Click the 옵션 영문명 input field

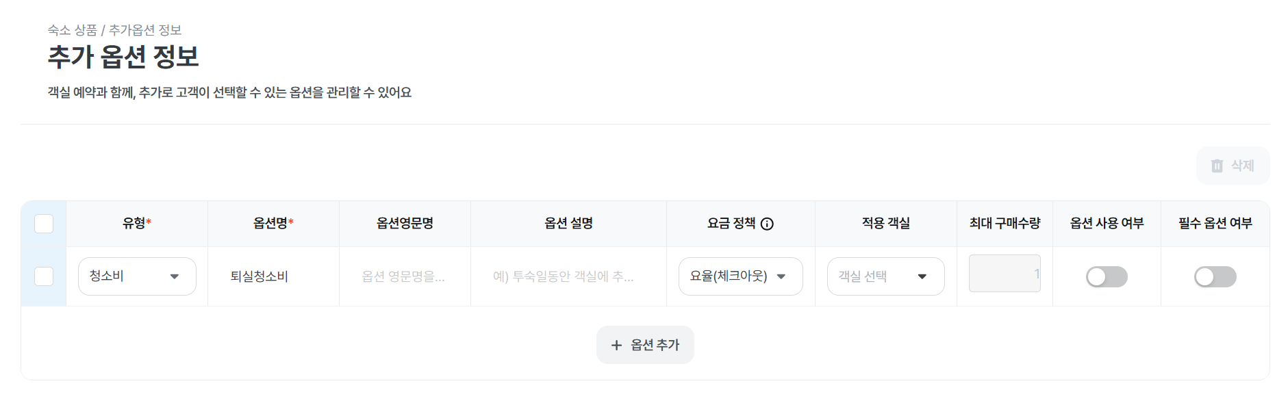(404, 276)
